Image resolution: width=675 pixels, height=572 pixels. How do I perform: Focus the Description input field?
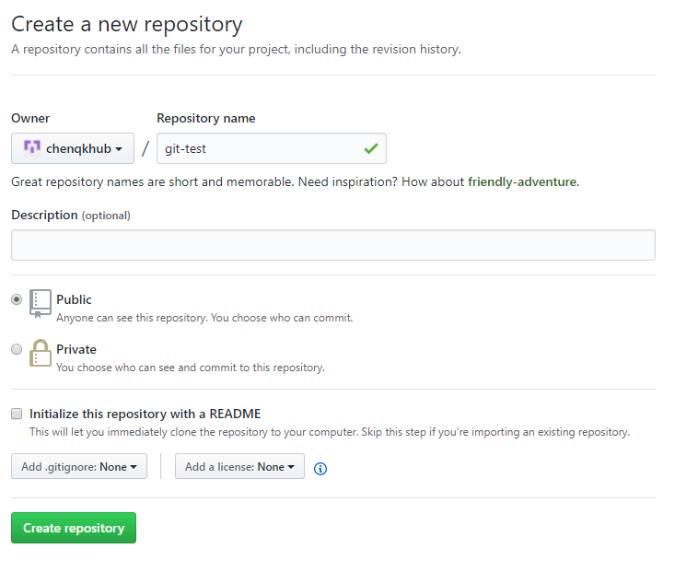point(333,245)
